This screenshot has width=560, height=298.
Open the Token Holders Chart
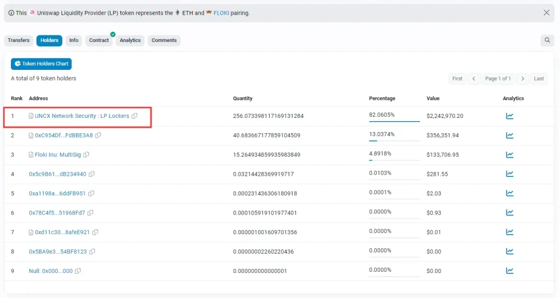pyautogui.click(x=41, y=64)
